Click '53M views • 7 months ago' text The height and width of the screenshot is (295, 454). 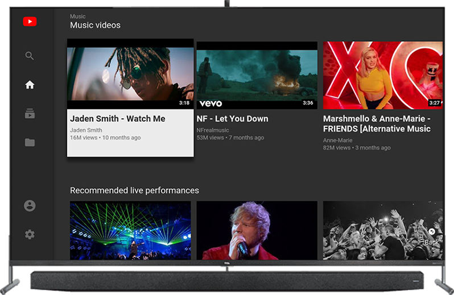point(230,138)
